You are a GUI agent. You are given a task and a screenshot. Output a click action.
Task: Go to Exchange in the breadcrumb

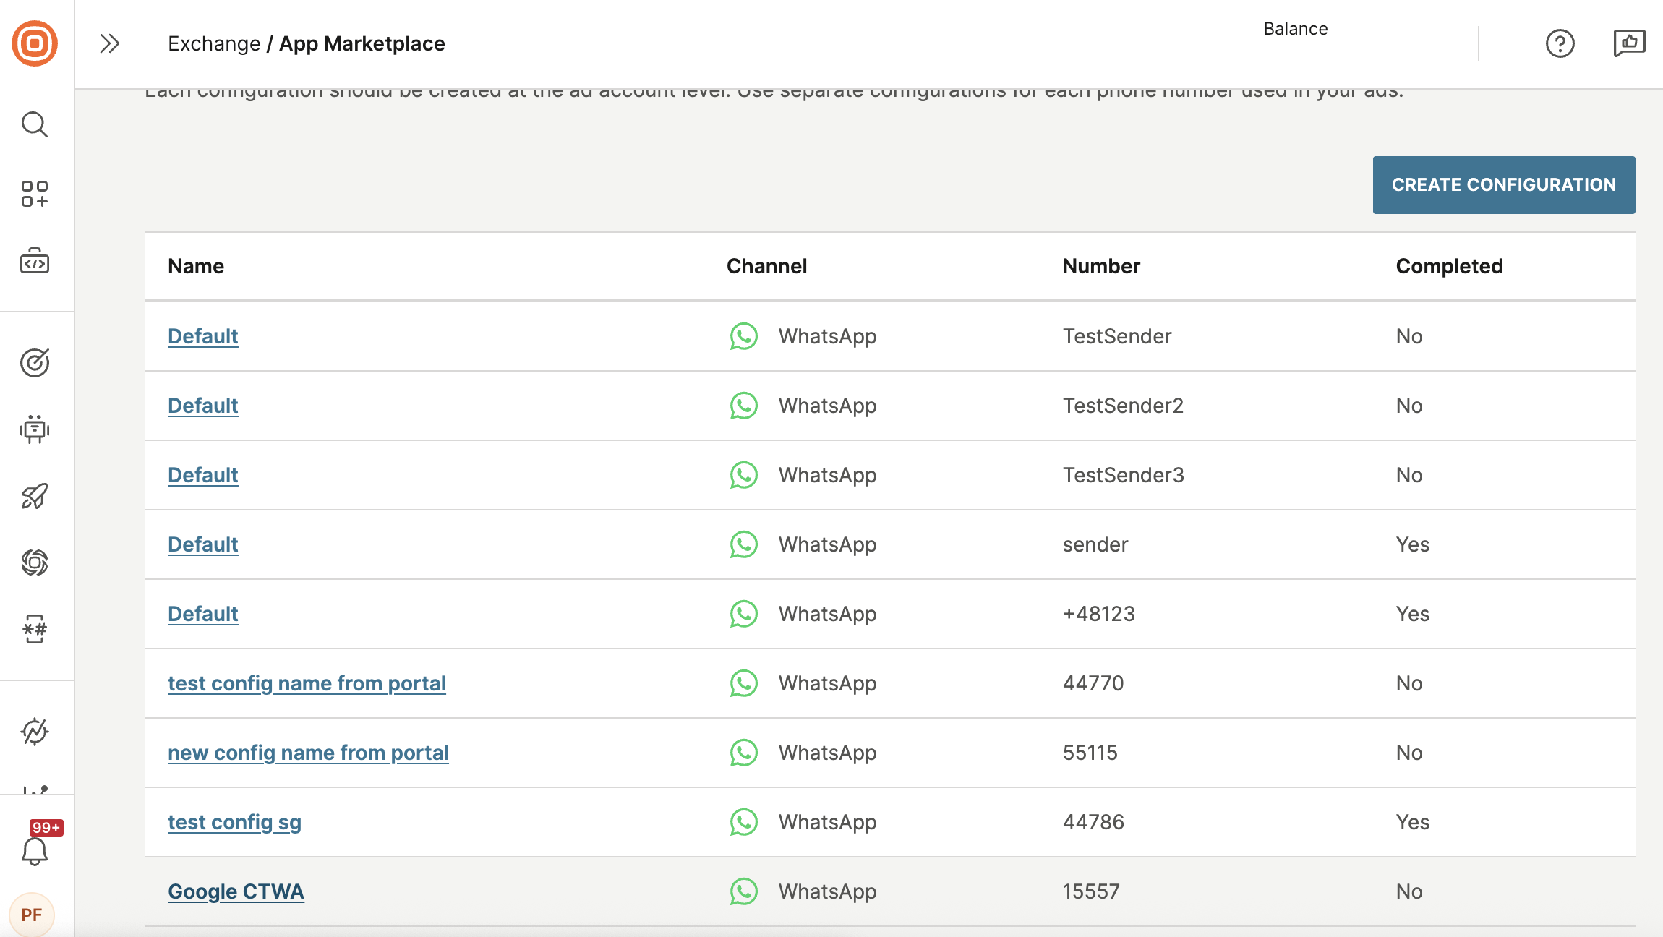(214, 43)
